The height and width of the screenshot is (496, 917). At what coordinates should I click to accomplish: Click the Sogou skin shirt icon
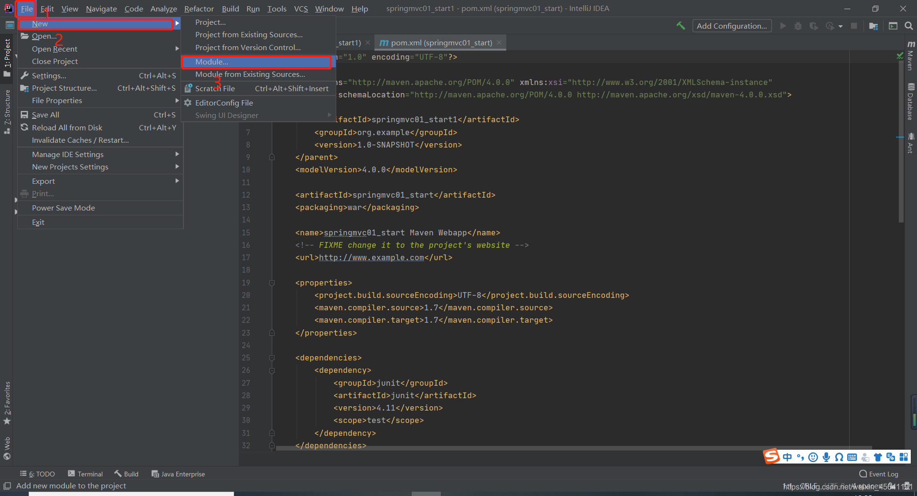[878, 457]
